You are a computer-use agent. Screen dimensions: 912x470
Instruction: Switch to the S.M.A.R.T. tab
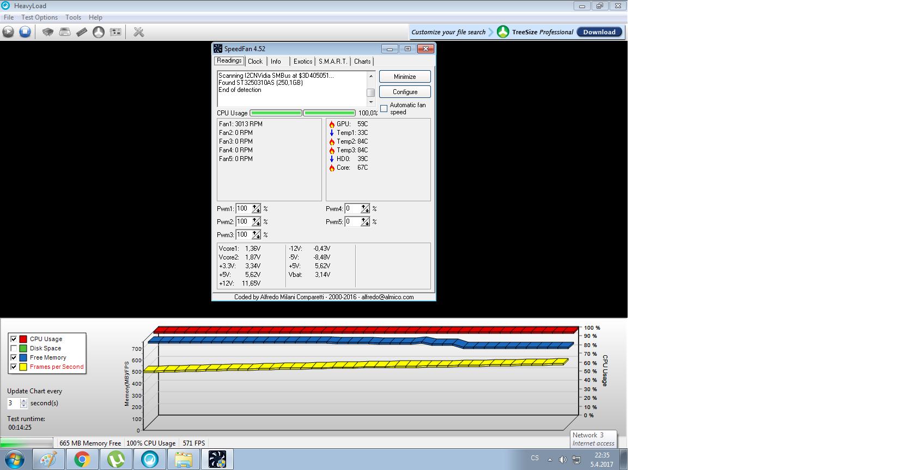click(x=333, y=61)
